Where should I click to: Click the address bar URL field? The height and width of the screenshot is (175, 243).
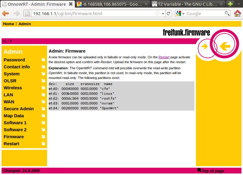pos(91,14)
